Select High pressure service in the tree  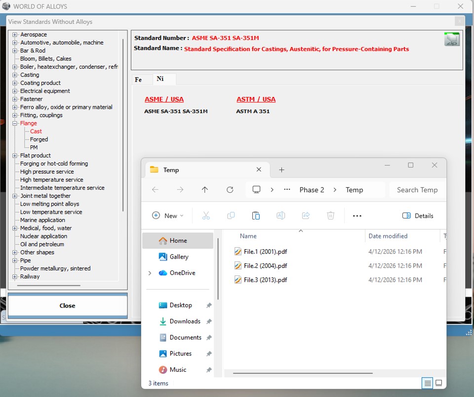tap(47, 172)
